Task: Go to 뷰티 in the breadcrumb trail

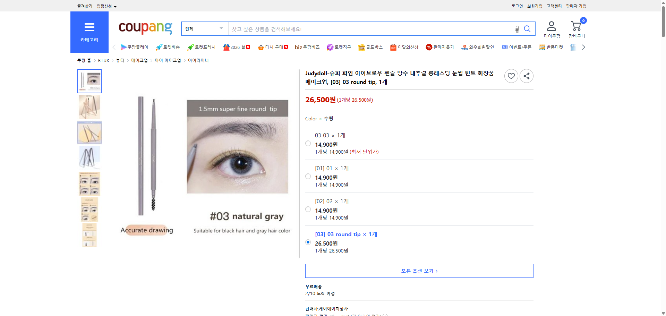Action: 119,60
